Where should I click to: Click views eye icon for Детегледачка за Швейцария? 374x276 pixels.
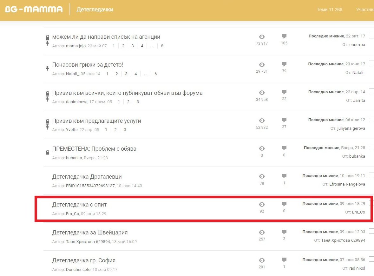262,232
